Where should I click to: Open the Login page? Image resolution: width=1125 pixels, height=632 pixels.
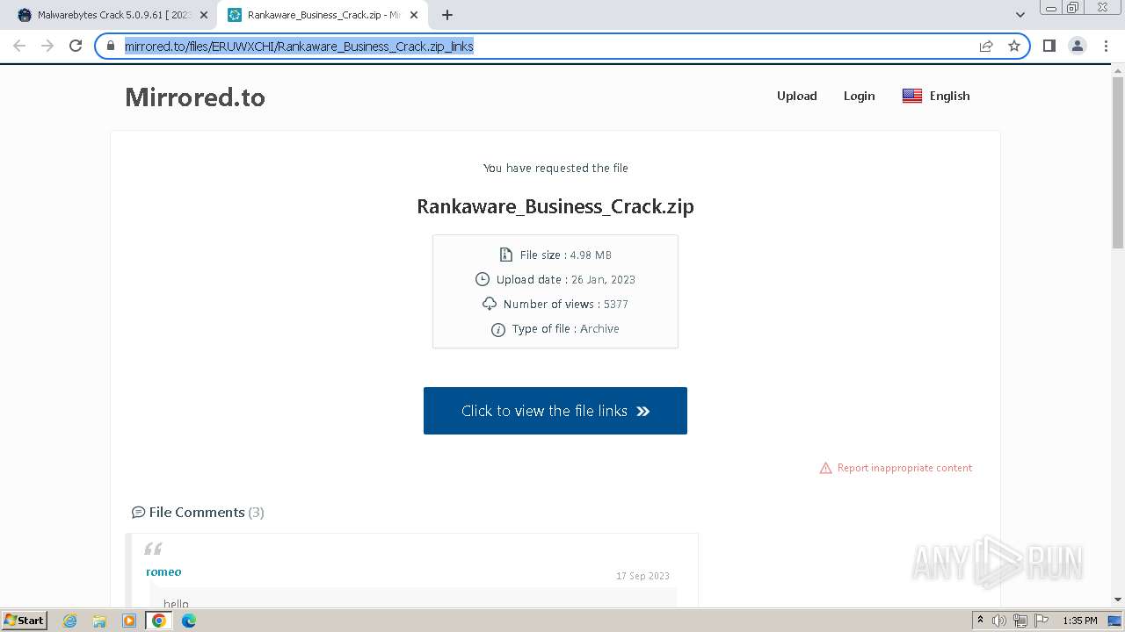859,96
